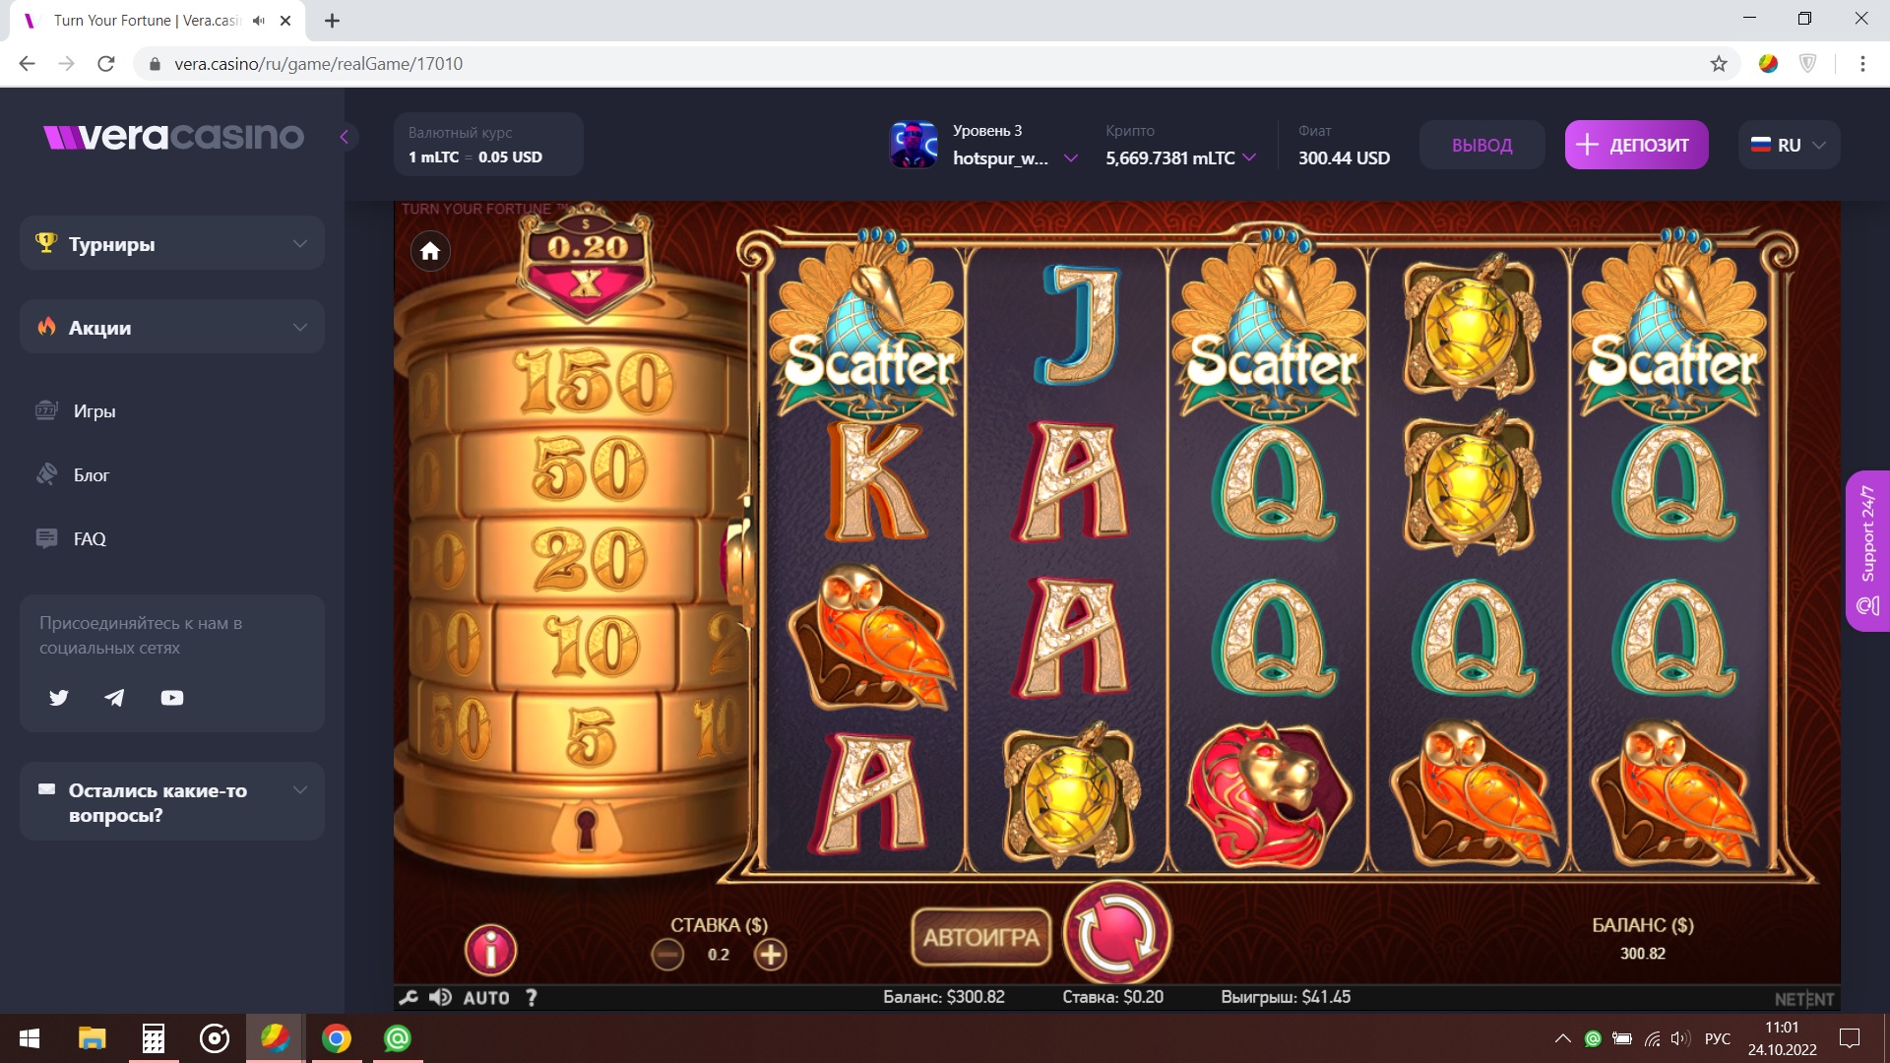Open Игры in the sidebar menu

point(94,410)
